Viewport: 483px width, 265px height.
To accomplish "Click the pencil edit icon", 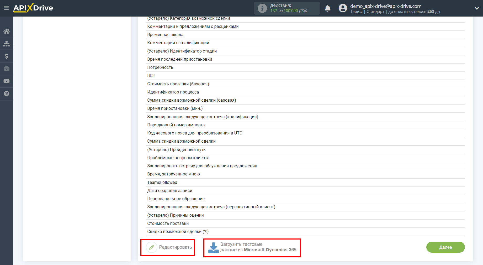I will pos(152,247).
